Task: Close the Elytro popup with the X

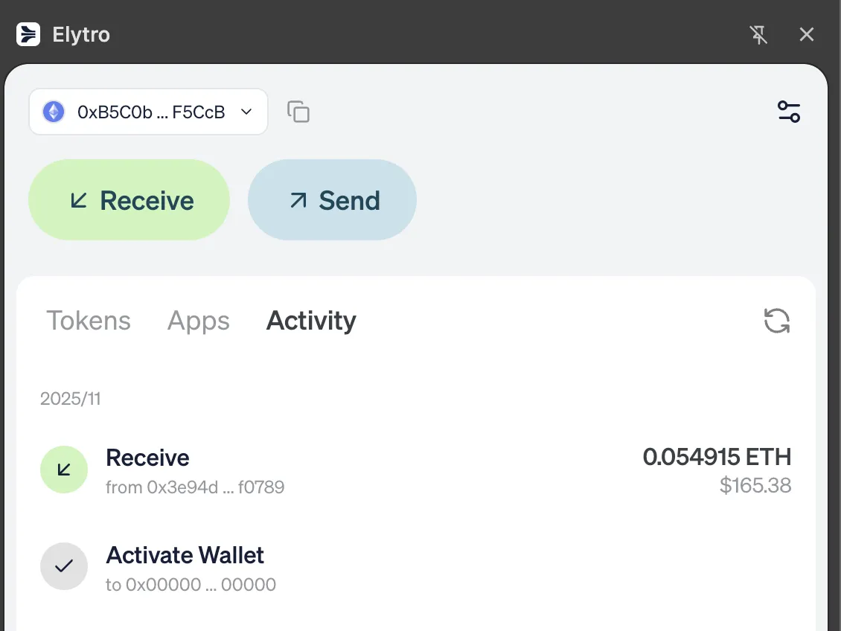Action: [x=807, y=34]
